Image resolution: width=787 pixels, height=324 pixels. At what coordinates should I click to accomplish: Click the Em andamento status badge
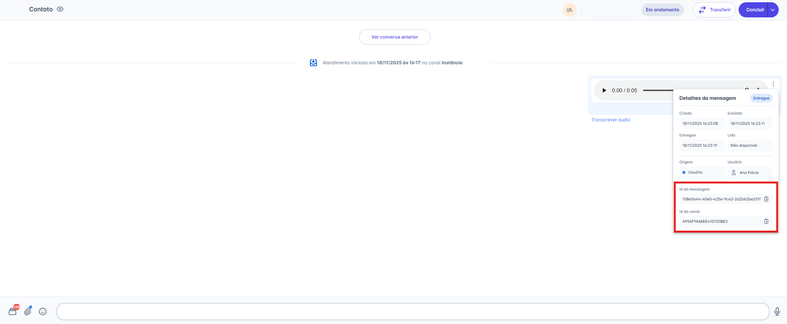pos(662,10)
